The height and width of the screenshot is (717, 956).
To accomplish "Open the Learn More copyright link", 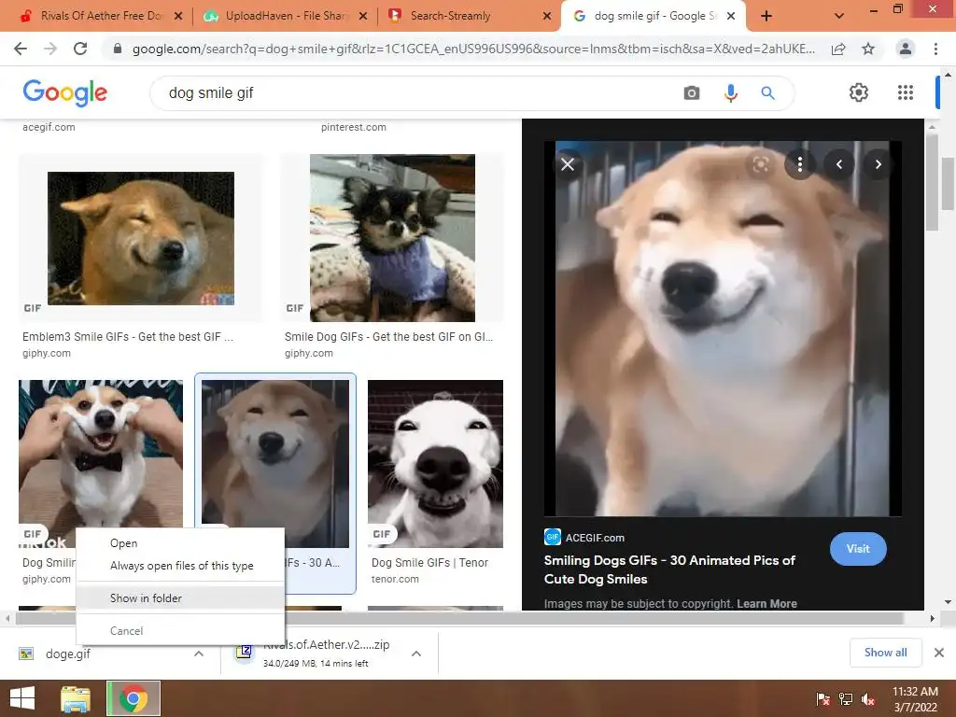I will 766,604.
